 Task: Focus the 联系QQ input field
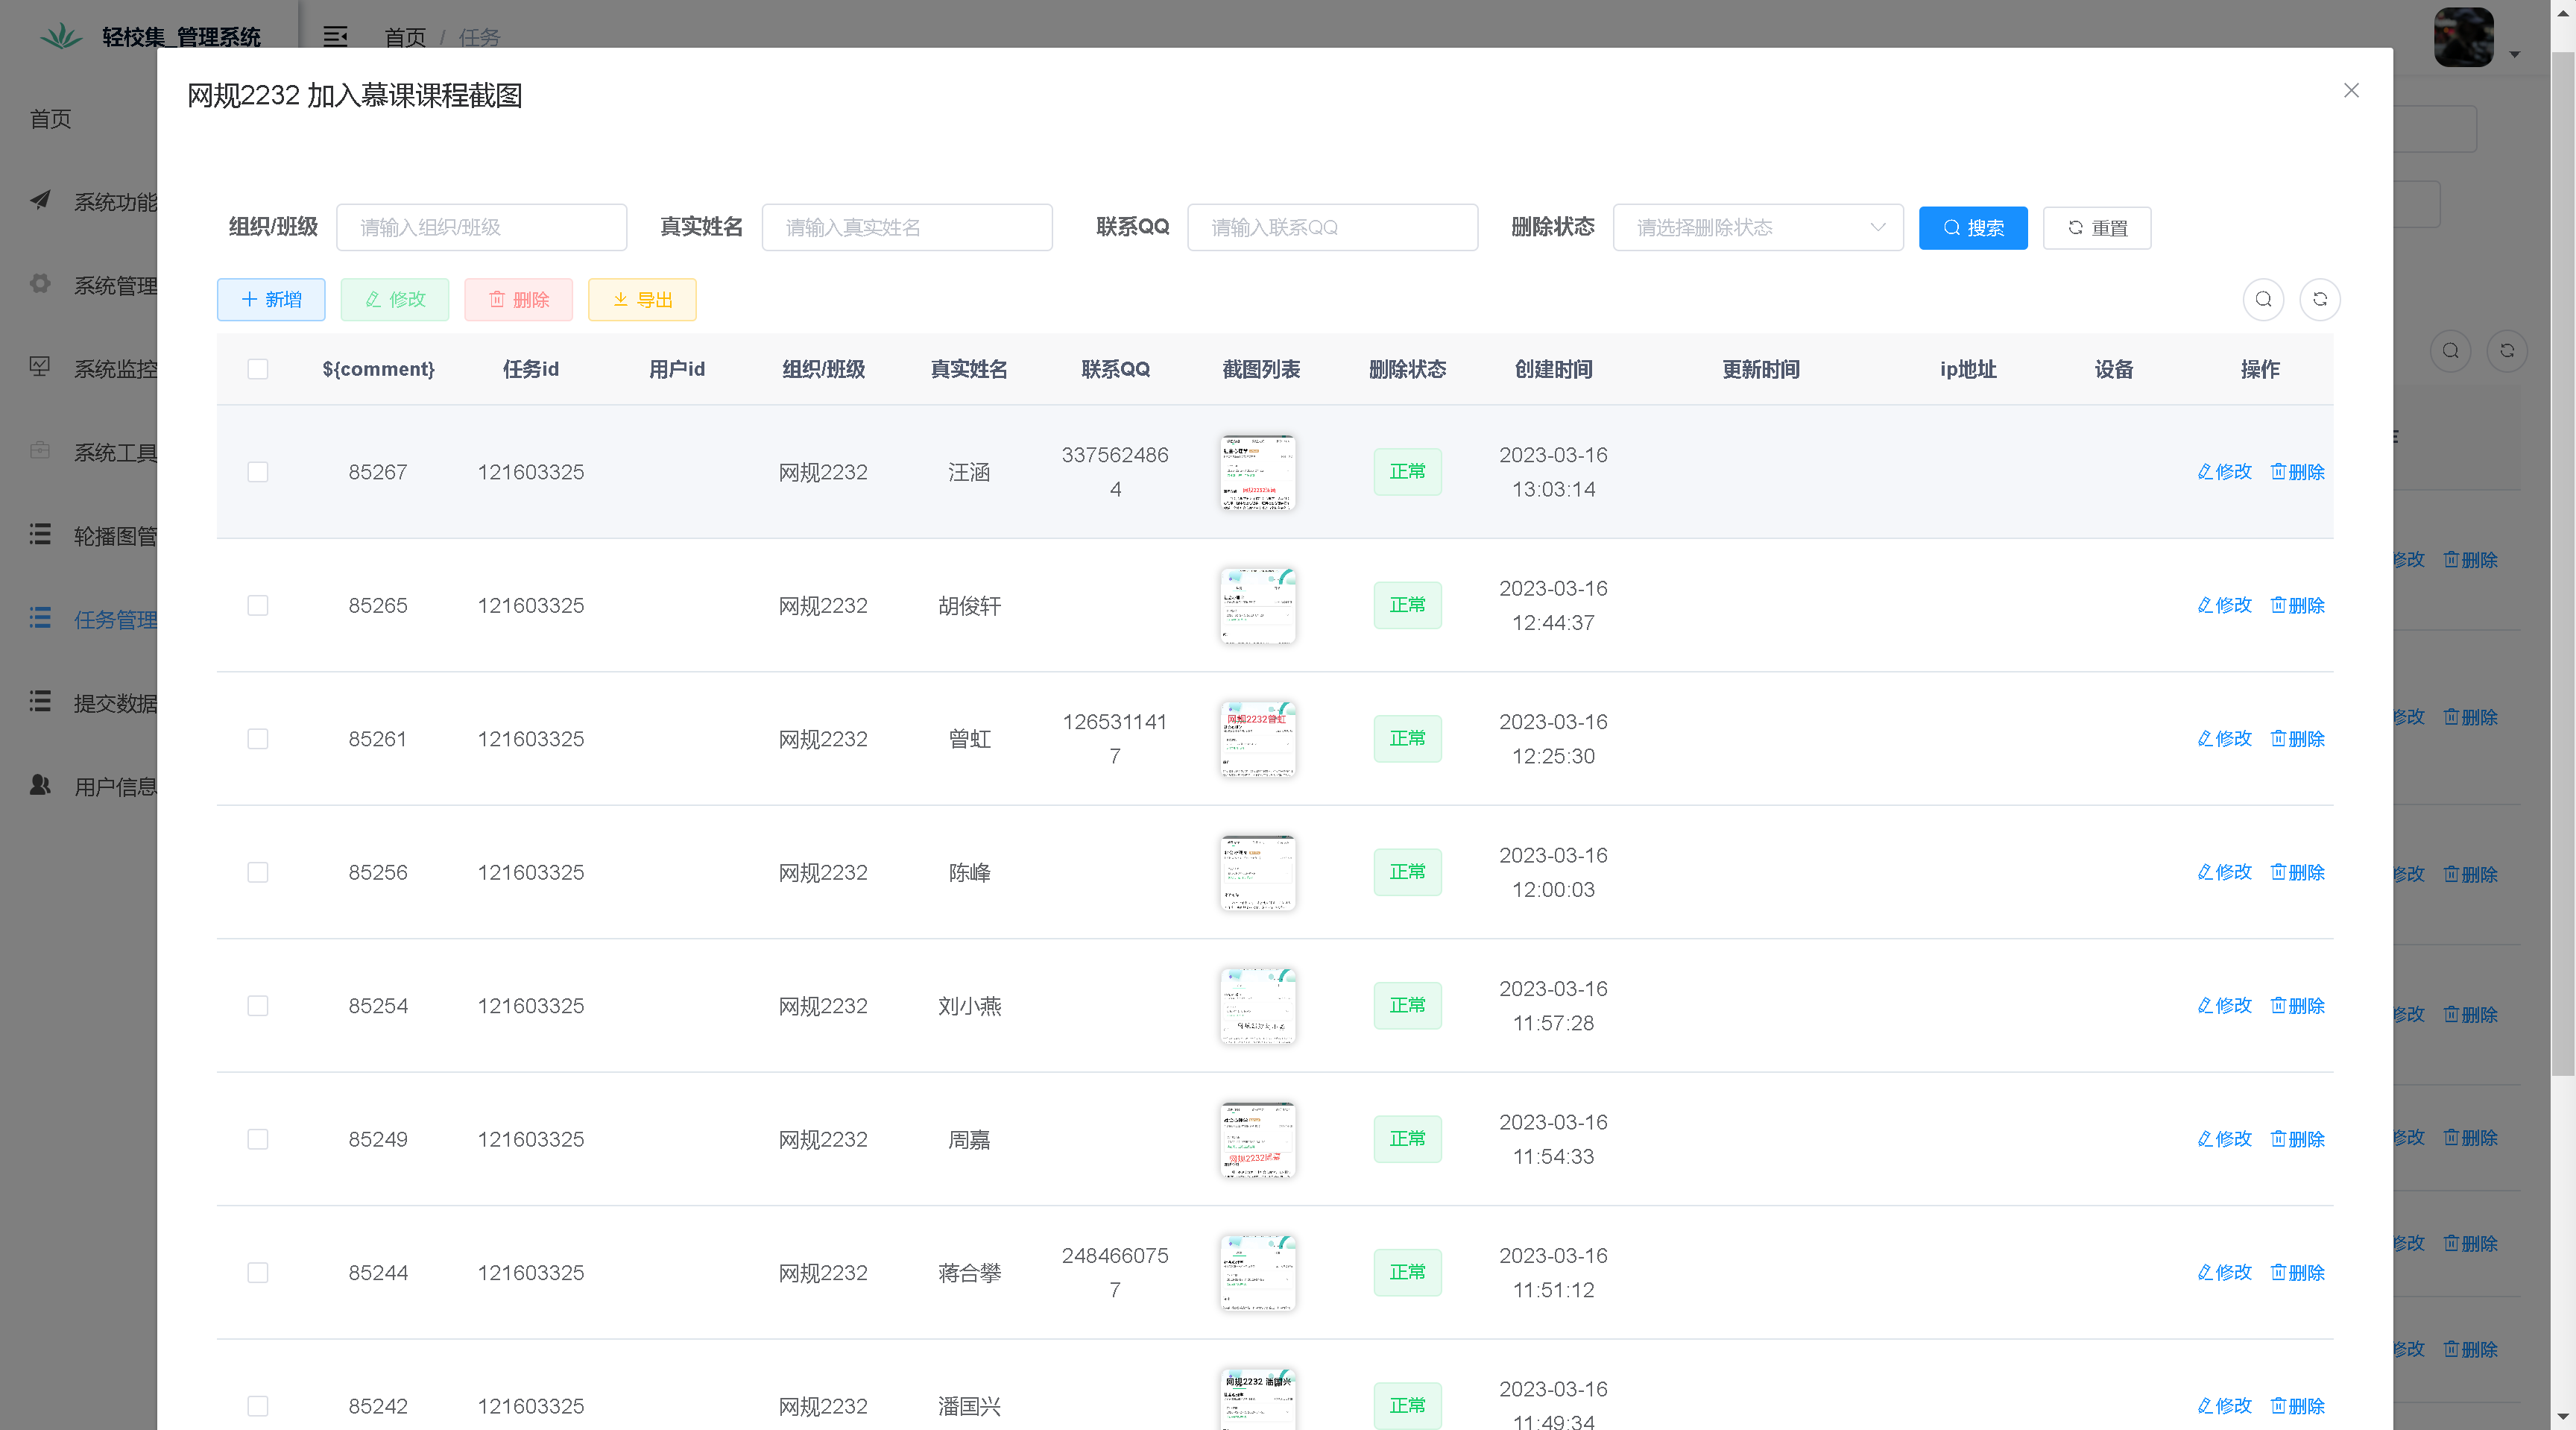(x=1333, y=228)
